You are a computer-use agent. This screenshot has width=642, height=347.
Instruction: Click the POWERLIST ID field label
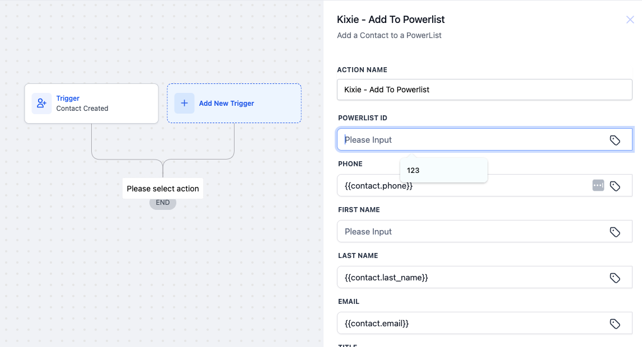[362, 118]
